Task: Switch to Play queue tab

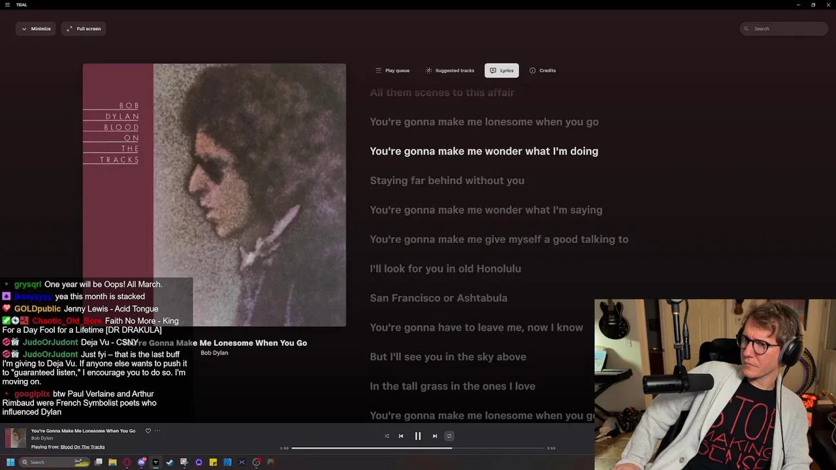Action: (393, 70)
